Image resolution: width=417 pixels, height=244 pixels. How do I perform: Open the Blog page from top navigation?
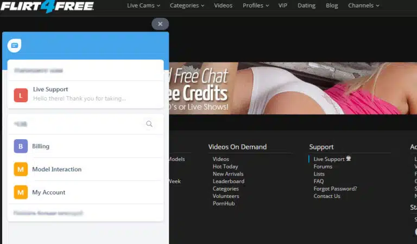click(331, 6)
